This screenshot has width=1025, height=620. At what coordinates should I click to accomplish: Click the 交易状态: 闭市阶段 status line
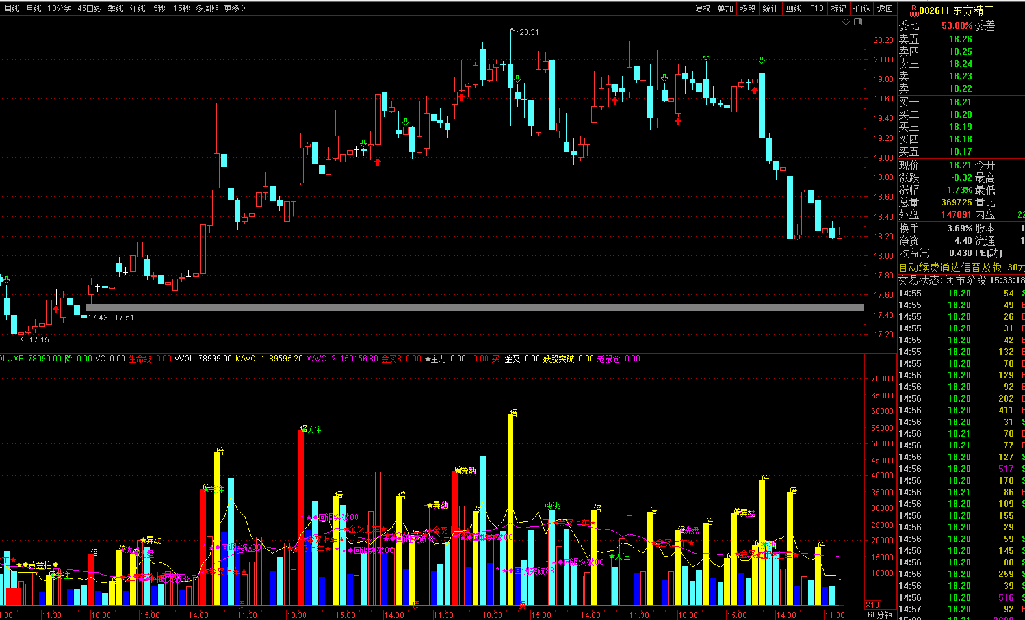[961, 280]
